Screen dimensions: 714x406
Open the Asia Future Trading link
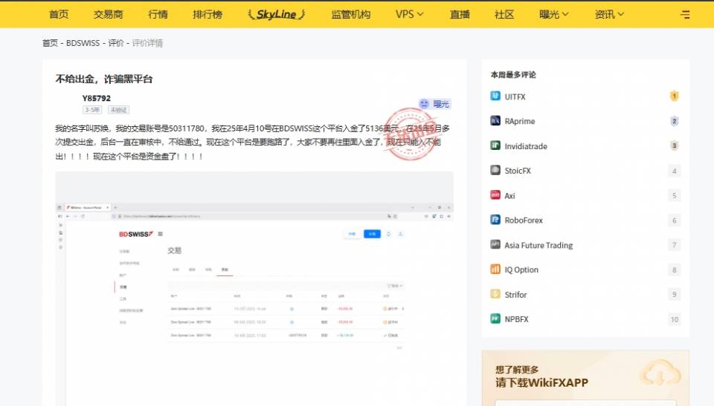point(538,246)
